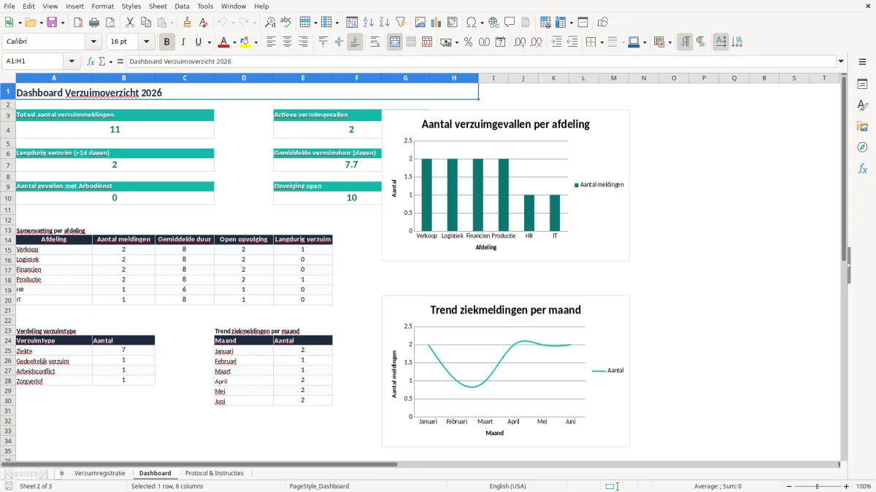The height and width of the screenshot is (492, 876).
Task: Open Find & Replace with magnifier icon
Action: coord(270,23)
